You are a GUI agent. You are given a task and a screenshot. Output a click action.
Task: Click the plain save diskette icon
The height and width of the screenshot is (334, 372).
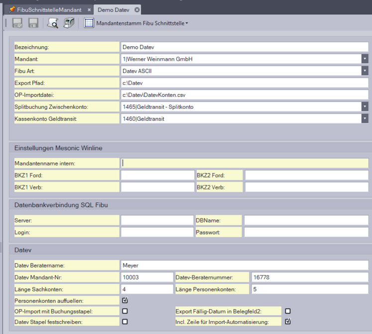coord(33,23)
